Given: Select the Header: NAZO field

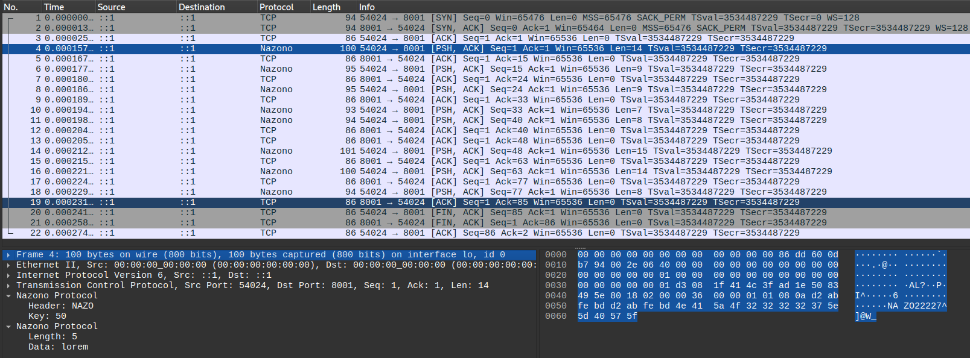Looking at the screenshot, I should (61, 306).
